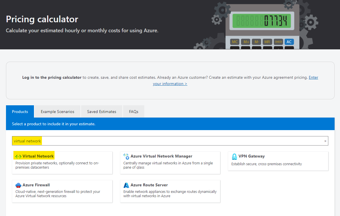Select the VPN Gateway product title
Viewport: 340px width, 216px height.
coord(252,156)
